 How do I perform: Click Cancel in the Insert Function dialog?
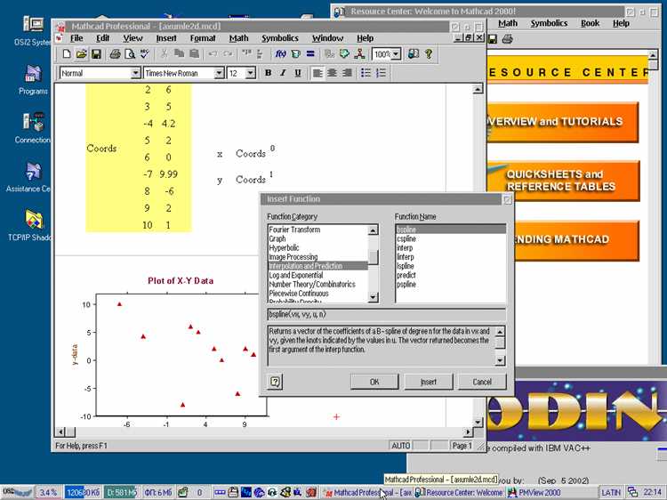click(x=482, y=382)
